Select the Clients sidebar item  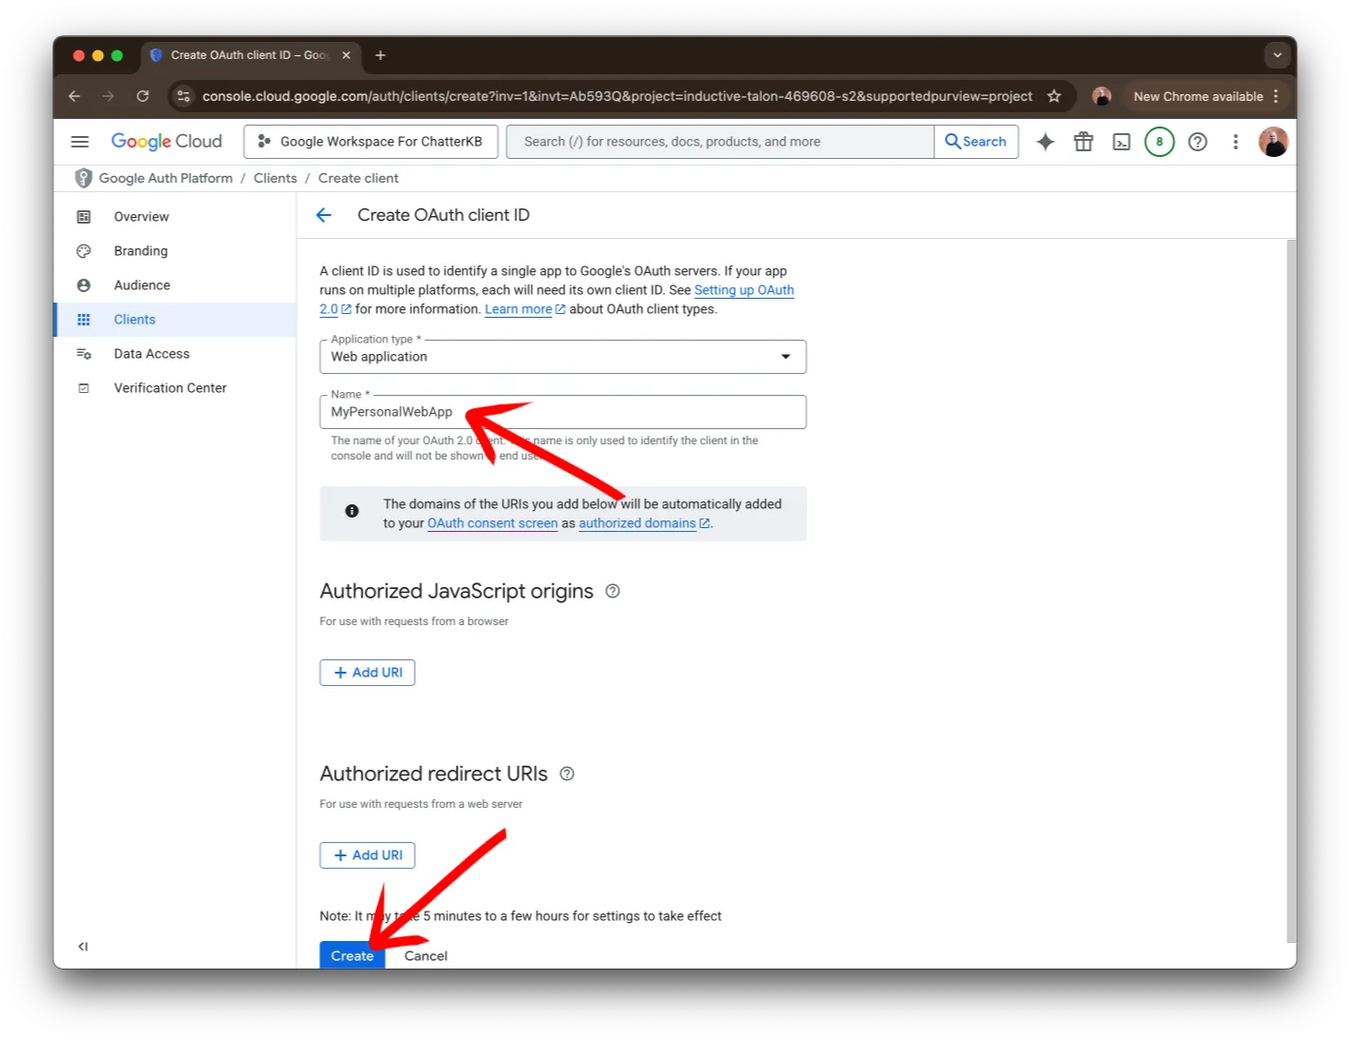click(x=175, y=320)
